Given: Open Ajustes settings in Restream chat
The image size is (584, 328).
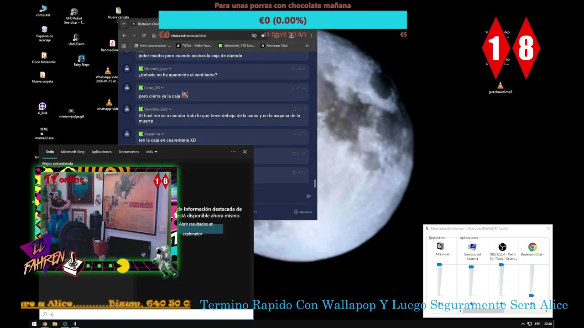Looking at the screenshot, I should coord(303,212).
